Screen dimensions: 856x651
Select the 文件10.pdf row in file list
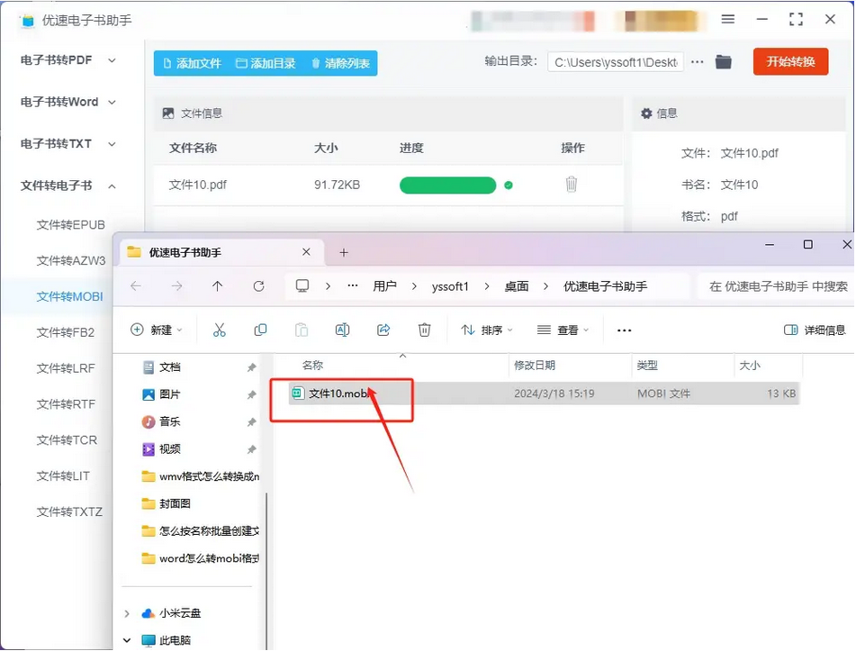pyautogui.click(x=388, y=185)
